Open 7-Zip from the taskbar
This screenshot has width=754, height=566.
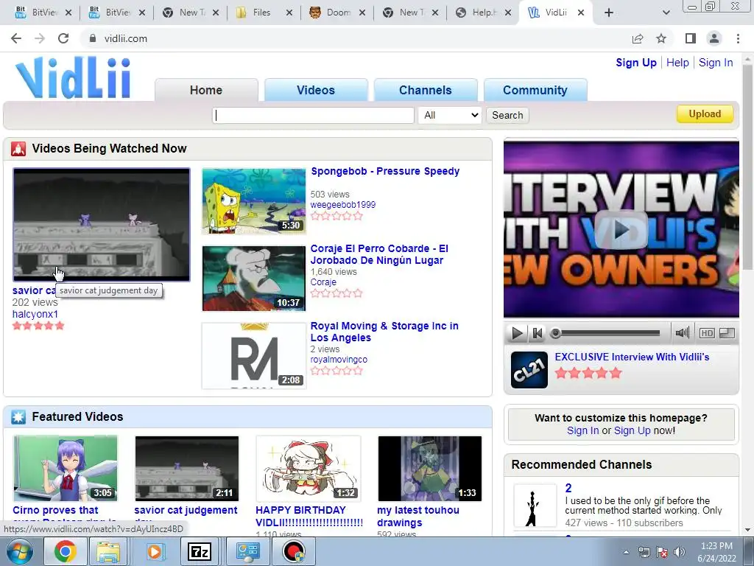[x=200, y=551]
